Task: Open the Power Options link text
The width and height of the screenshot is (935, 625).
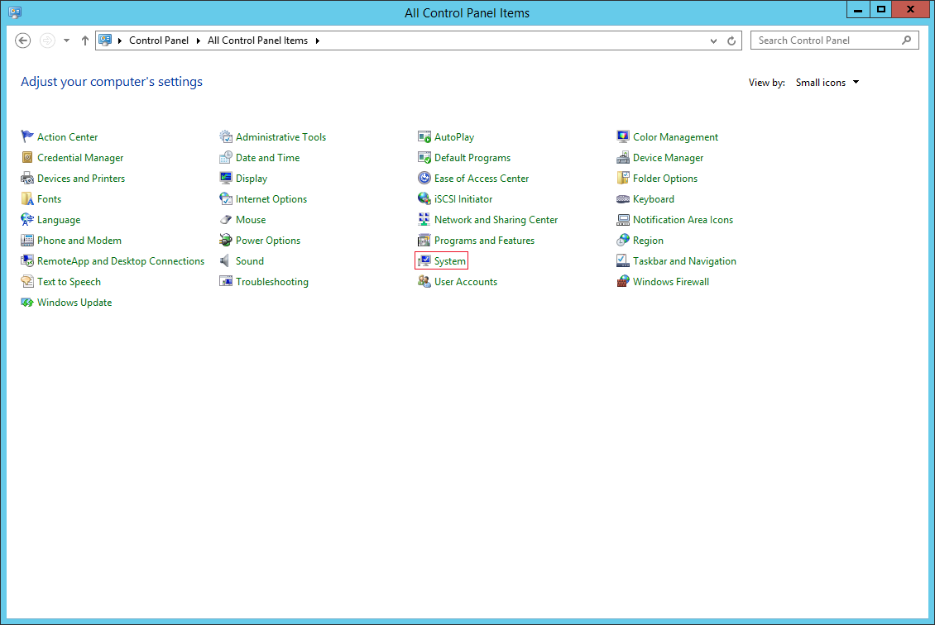Action: pyautogui.click(x=268, y=240)
